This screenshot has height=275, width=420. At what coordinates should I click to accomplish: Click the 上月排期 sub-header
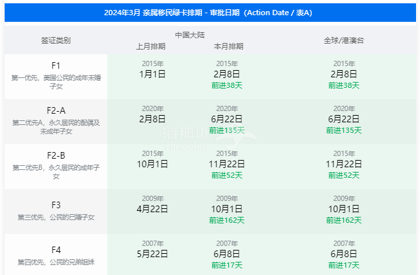(x=151, y=47)
